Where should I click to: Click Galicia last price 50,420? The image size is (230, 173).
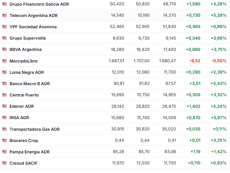tap(117, 4)
